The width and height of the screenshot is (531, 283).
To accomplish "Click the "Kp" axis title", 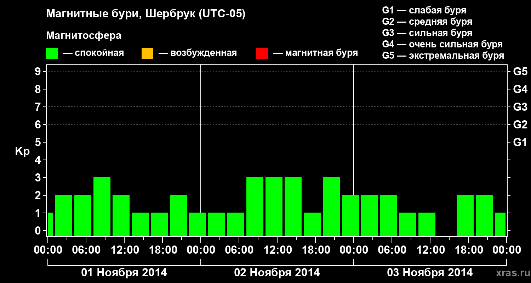I will (22, 151).
